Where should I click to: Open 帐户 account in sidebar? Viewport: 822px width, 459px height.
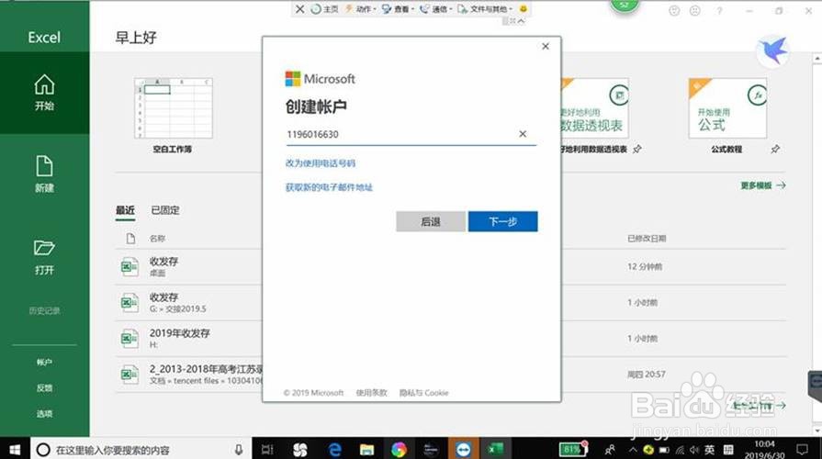pyautogui.click(x=45, y=362)
